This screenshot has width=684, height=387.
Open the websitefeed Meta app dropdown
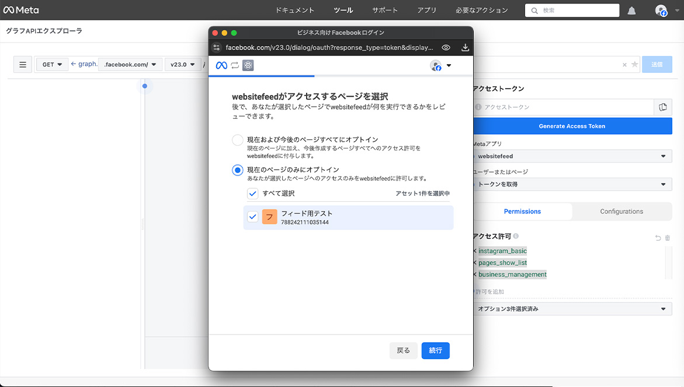point(571,156)
